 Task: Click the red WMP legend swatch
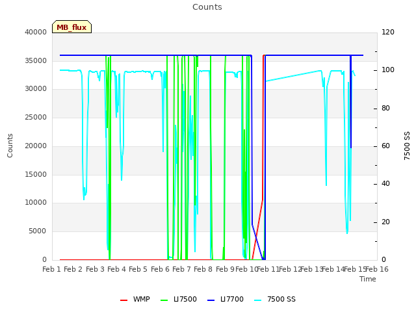click(123, 300)
